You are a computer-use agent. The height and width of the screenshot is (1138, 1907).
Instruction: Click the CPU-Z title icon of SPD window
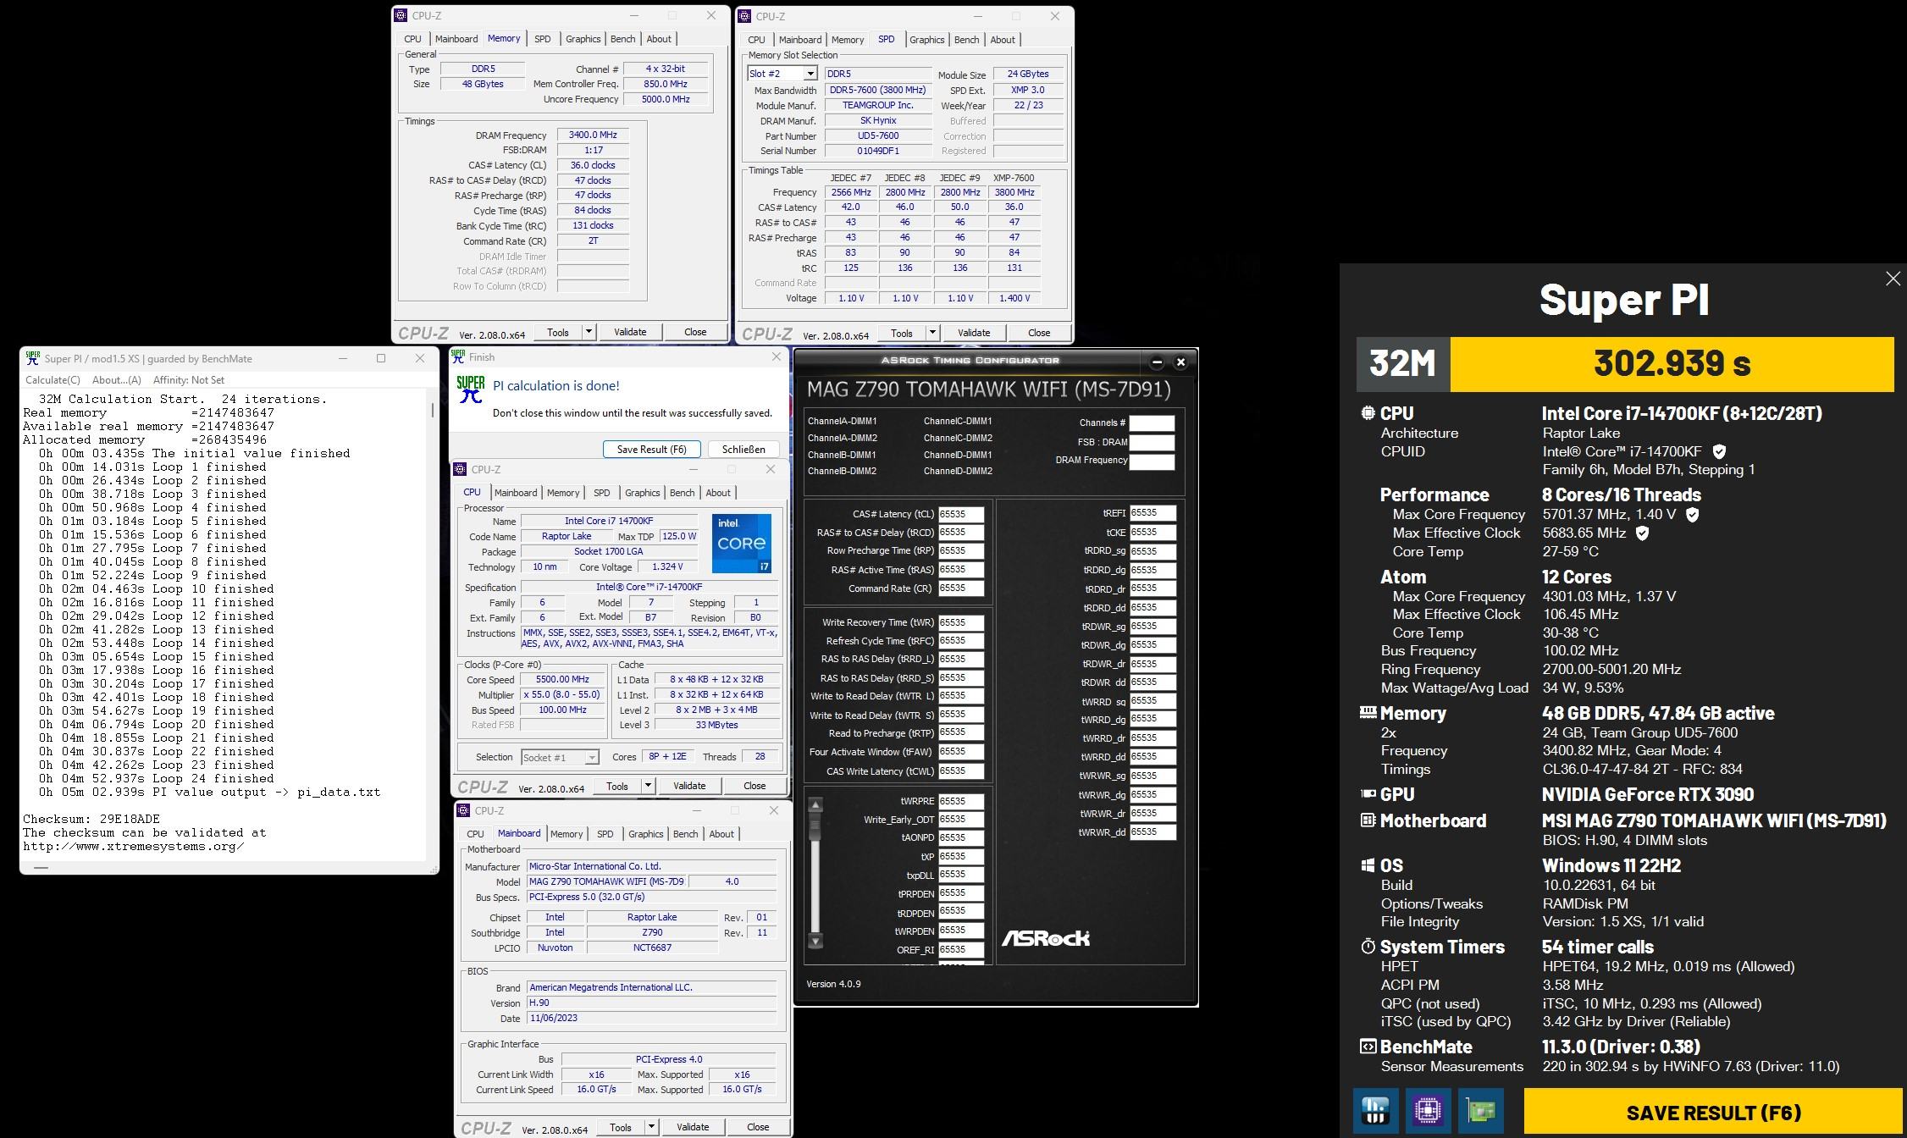(x=745, y=15)
